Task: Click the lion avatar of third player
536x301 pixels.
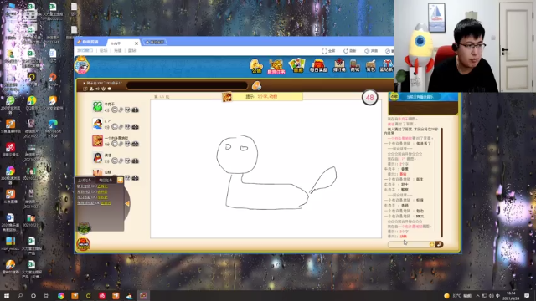Action: [97, 140]
